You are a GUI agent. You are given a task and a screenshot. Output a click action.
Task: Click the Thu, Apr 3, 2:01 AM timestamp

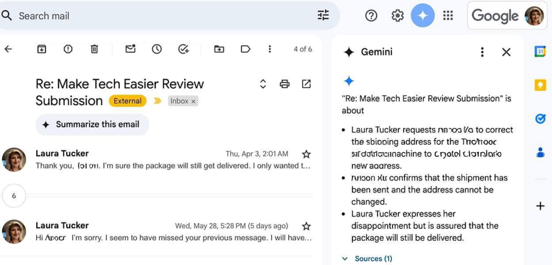click(x=257, y=154)
